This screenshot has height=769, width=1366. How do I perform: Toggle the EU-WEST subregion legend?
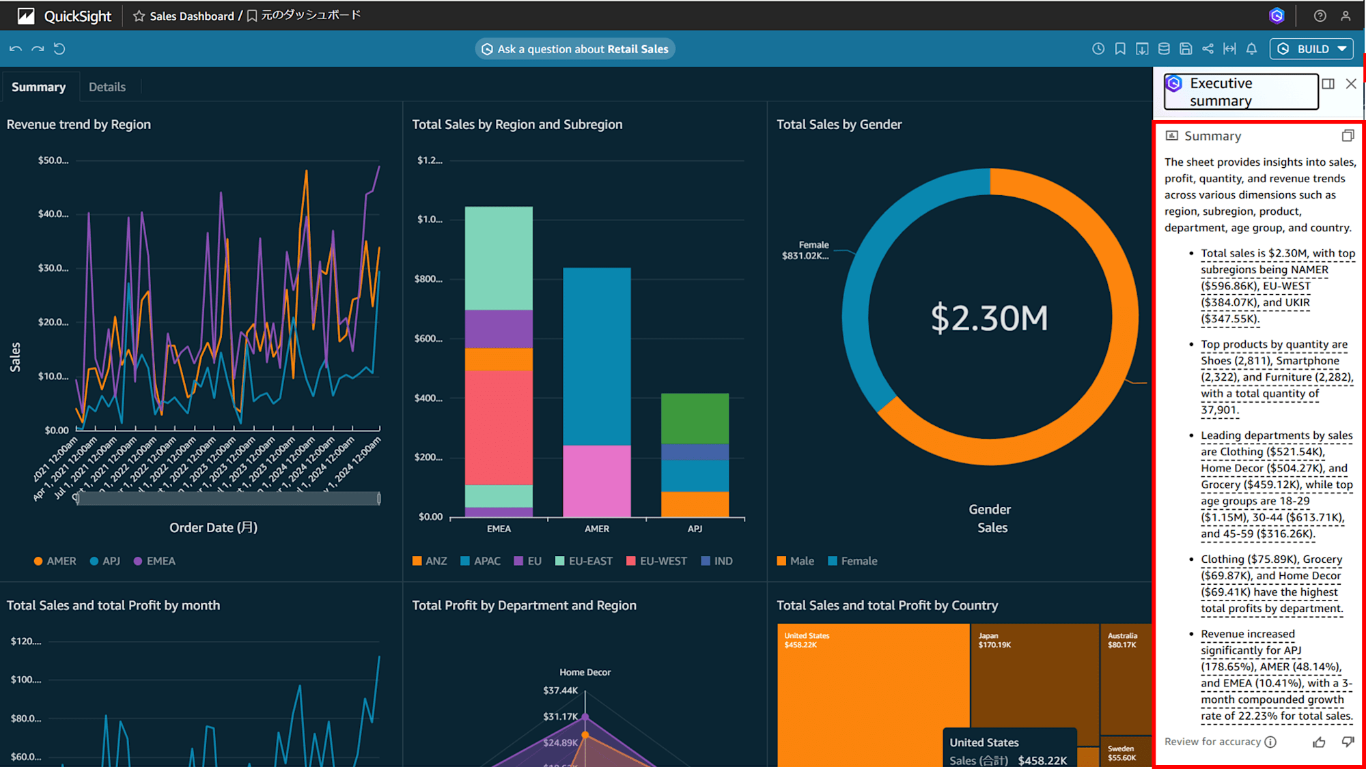tap(656, 561)
